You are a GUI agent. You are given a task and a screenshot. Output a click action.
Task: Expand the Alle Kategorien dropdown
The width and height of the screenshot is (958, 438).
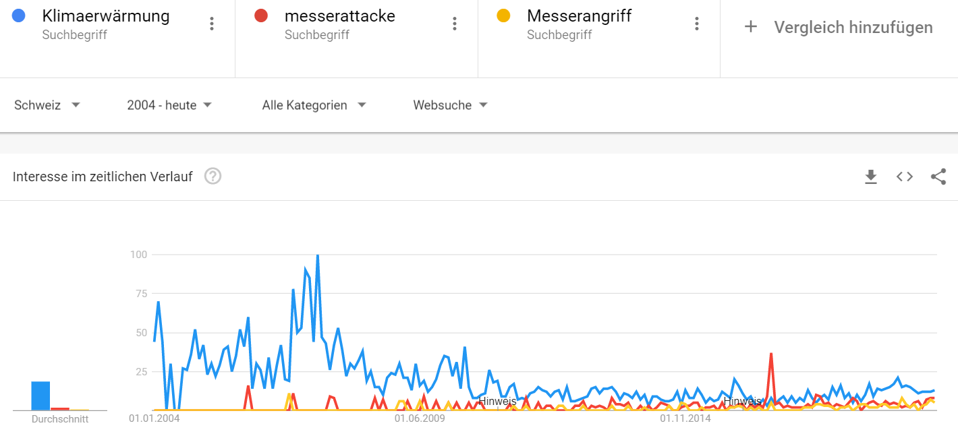[x=314, y=105]
